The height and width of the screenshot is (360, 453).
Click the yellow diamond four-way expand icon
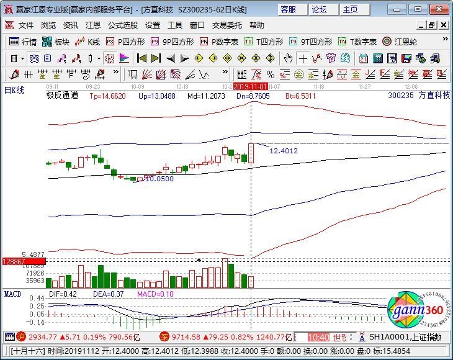[270, 58]
